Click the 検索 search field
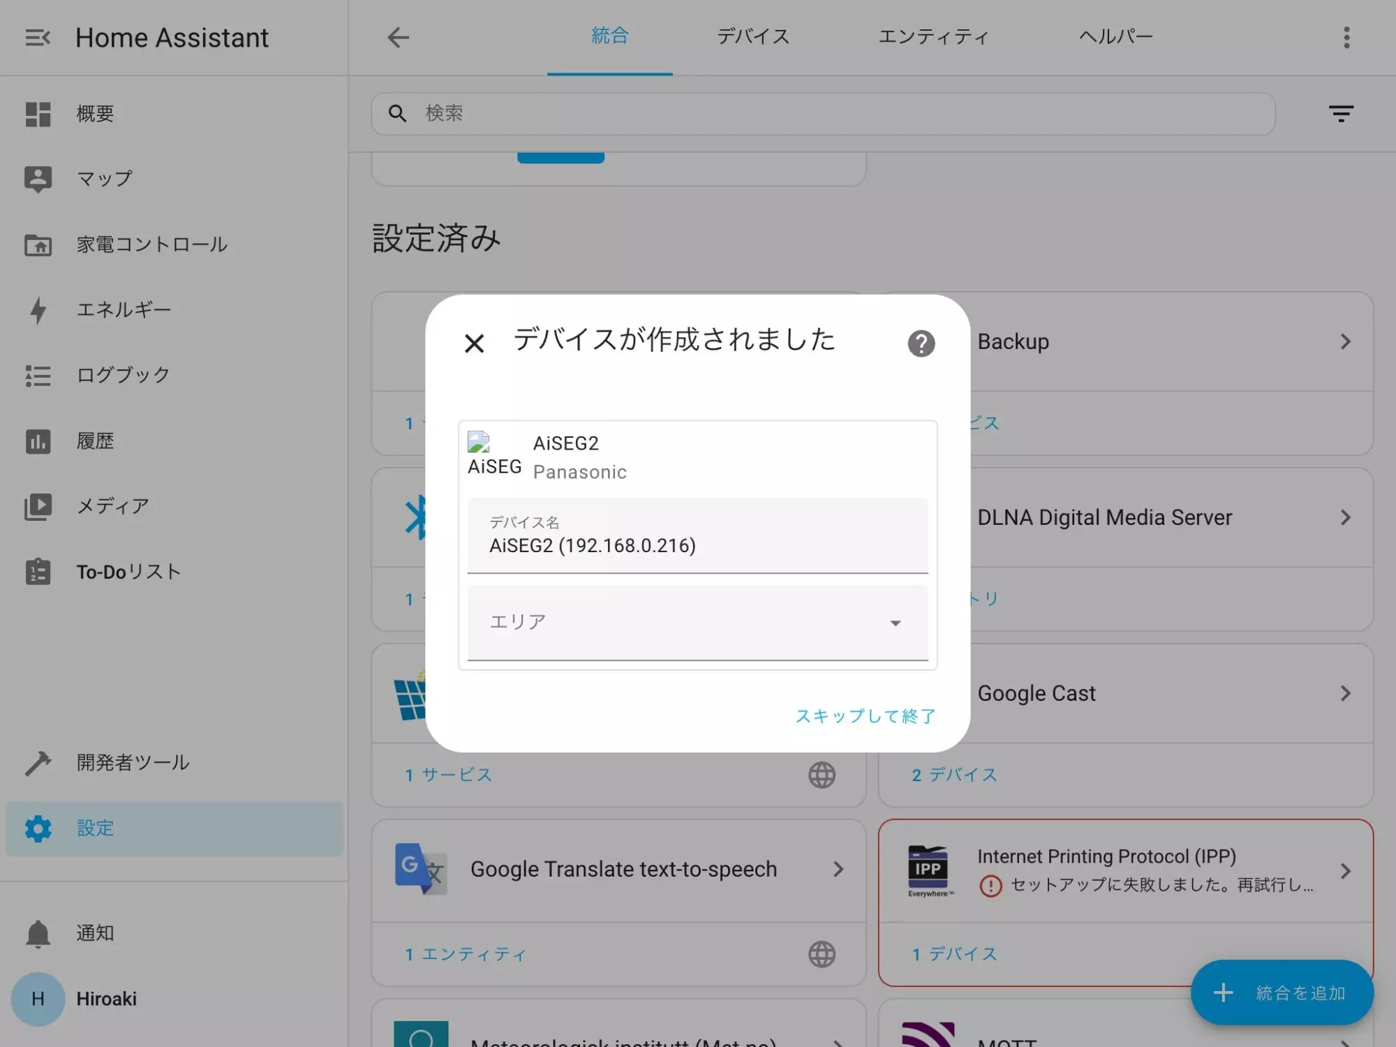The image size is (1396, 1047). point(823,114)
